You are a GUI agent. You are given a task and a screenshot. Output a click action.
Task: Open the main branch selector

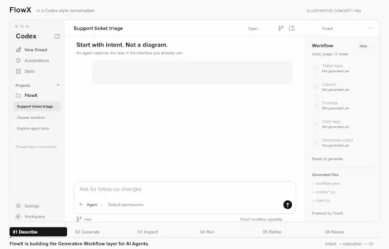pyautogui.click(x=84, y=219)
